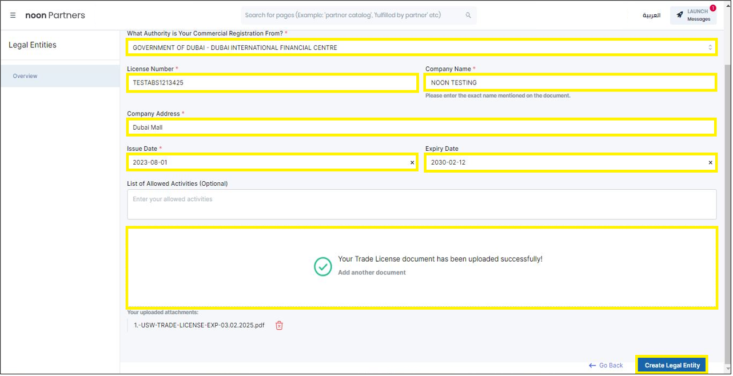Click the Go Back link

[x=605, y=365]
